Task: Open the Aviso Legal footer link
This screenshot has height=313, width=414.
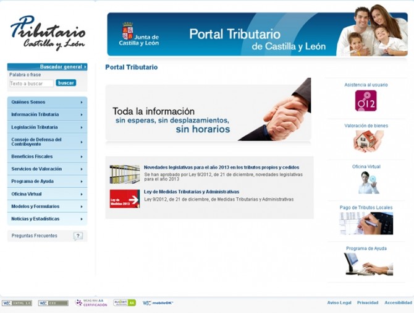Action: 339,303
